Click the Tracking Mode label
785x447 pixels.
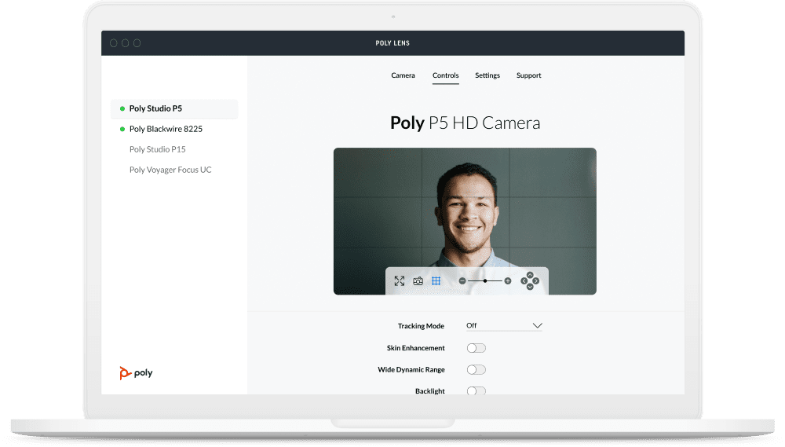(x=421, y=326)
